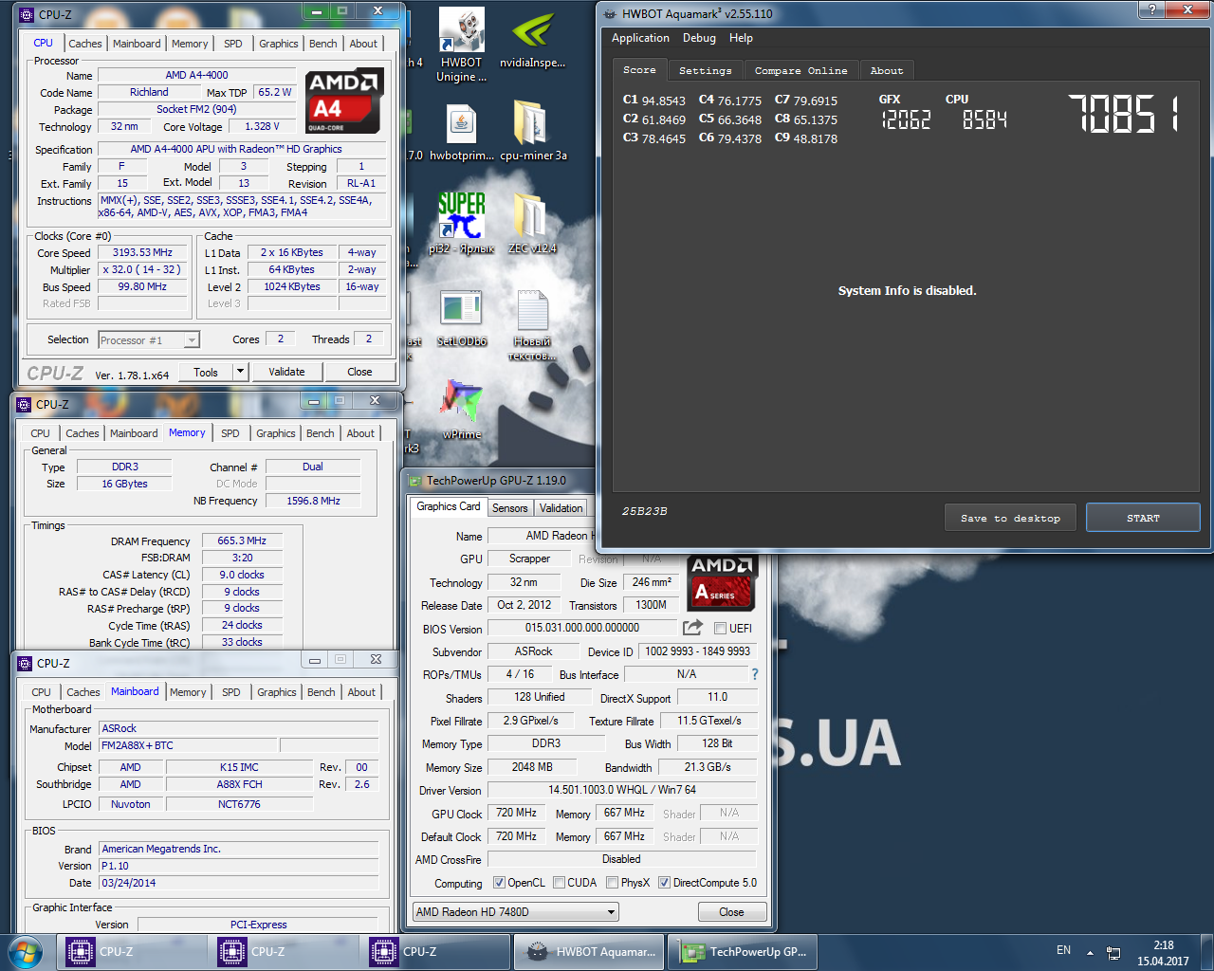Click mainboard Model field FM2A88X+ BTC

click(188, 745)
